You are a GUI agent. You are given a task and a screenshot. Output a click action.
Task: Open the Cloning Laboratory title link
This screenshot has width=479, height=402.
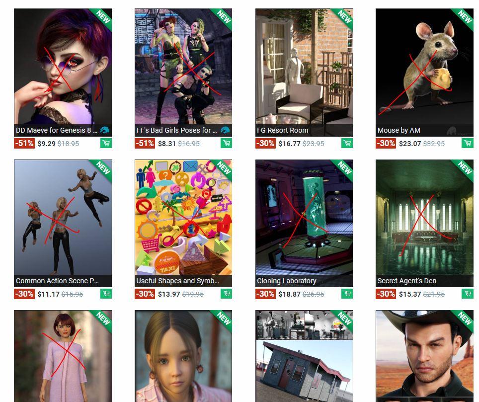287,281
